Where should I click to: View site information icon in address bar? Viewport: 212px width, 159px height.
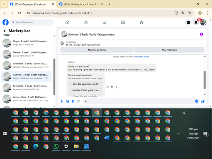(x=28, y=13)
